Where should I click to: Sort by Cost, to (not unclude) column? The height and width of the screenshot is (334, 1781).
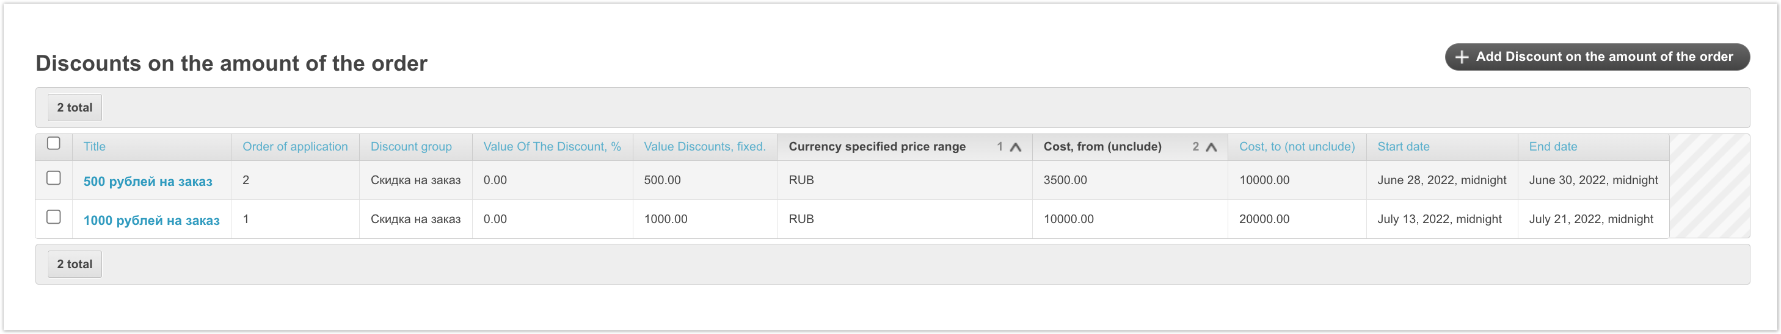tap(1296, 146)
